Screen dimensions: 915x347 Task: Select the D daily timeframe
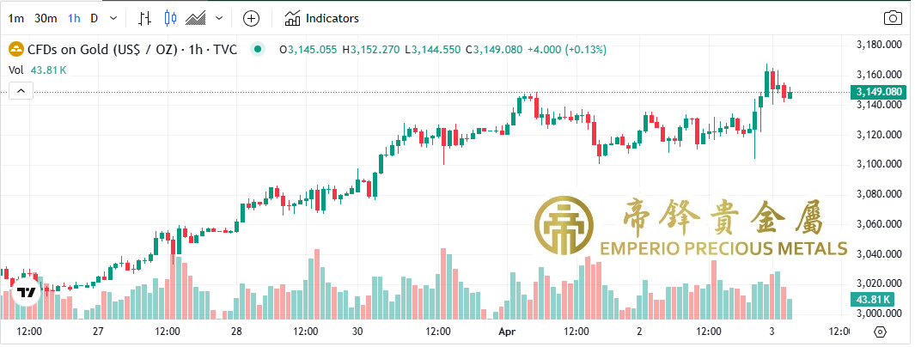94,18
